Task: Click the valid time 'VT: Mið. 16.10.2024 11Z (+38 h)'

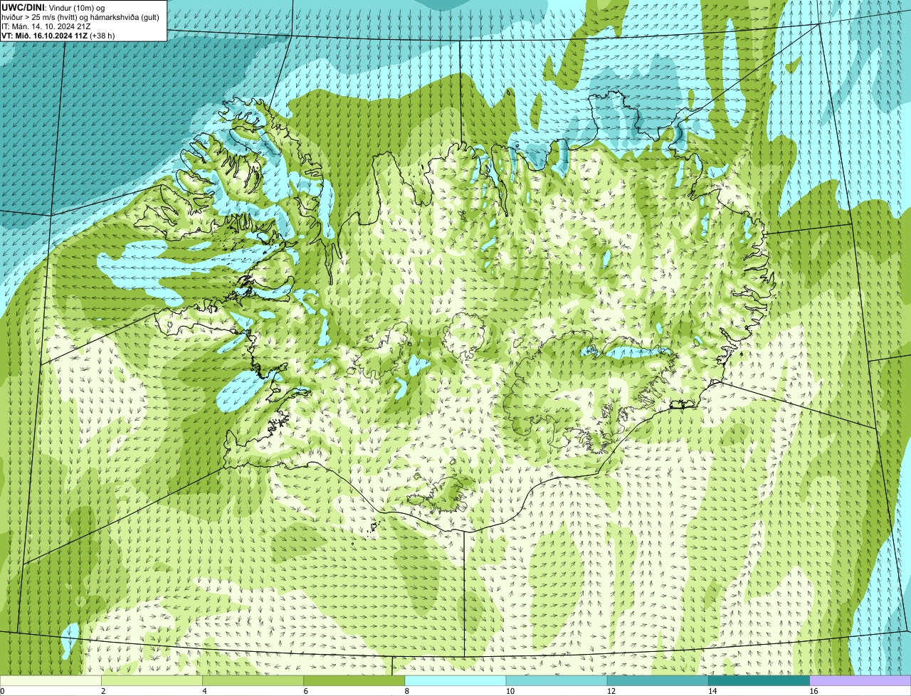Action: click(x=58, y=35)
